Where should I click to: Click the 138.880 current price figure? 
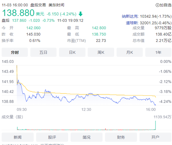pos(18,13)
